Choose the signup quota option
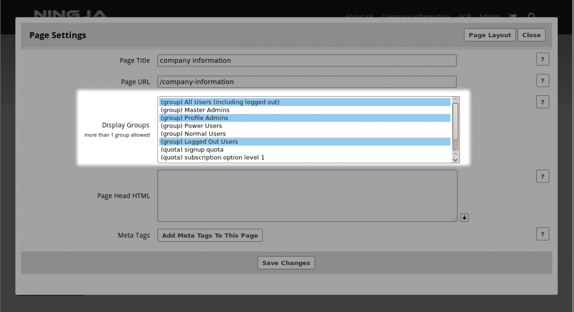Screen dimensions: 574x312 tap(192, 150)
